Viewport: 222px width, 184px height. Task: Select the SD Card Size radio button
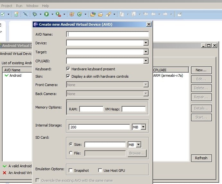(71, 144)
